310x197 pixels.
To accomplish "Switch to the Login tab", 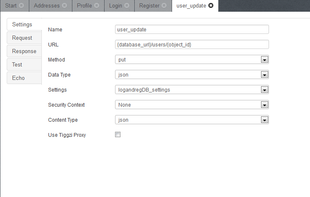I will point(115,6).
